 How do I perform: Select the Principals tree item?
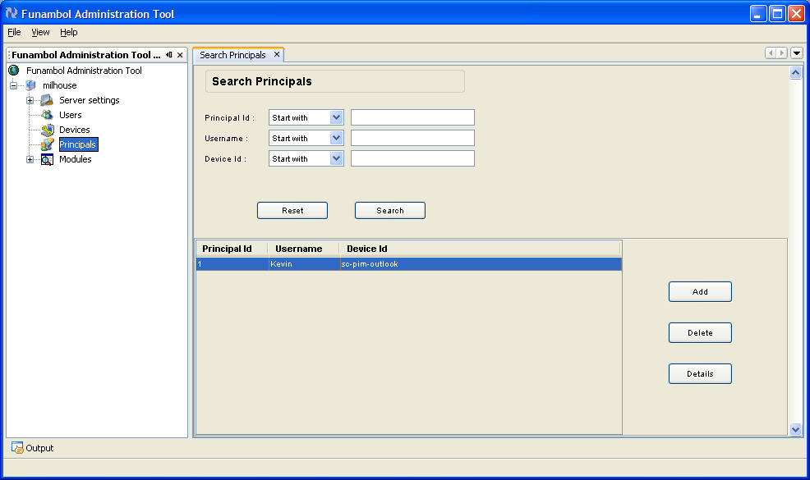[x=78, y=144]
